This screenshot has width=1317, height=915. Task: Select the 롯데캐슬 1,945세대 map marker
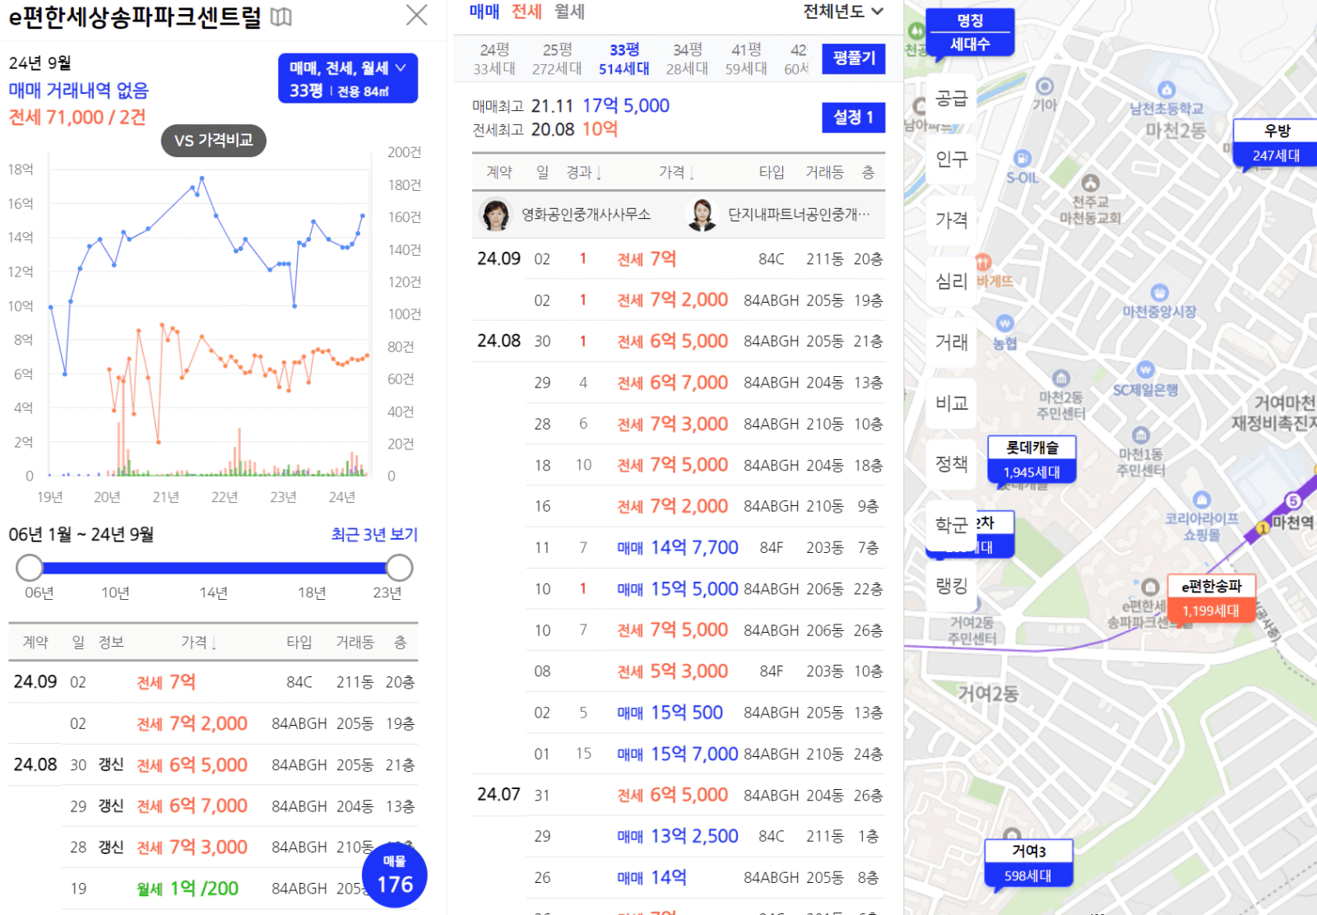(1031, 459)
